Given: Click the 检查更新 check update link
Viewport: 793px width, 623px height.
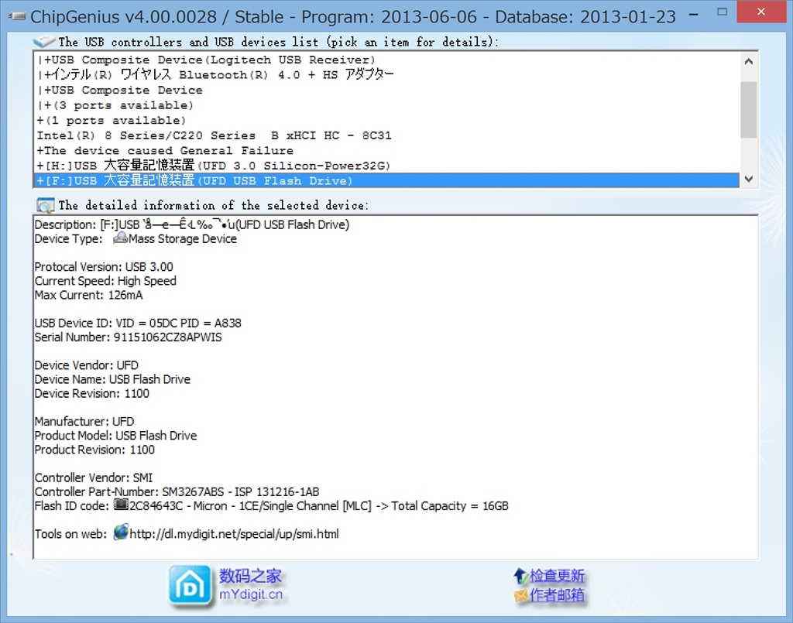Looking at the screenshot, I should (557, 576).
